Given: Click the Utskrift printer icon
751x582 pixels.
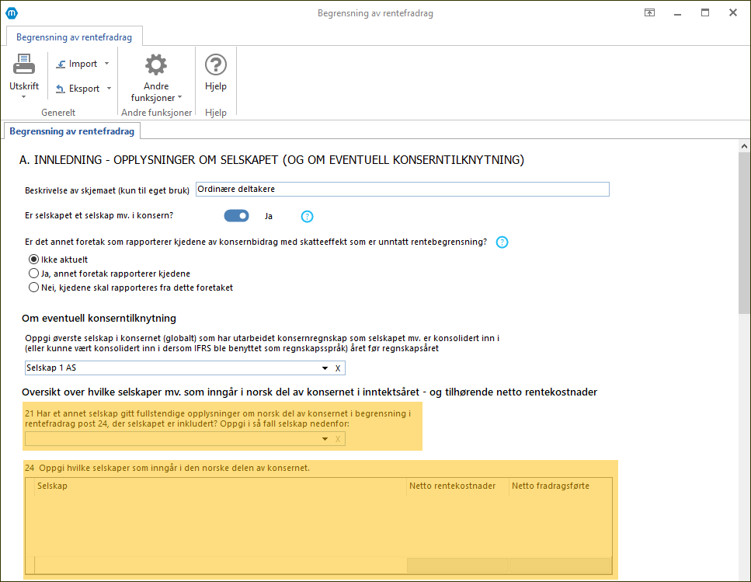Looking at the screenshot, I should [24, 64].
